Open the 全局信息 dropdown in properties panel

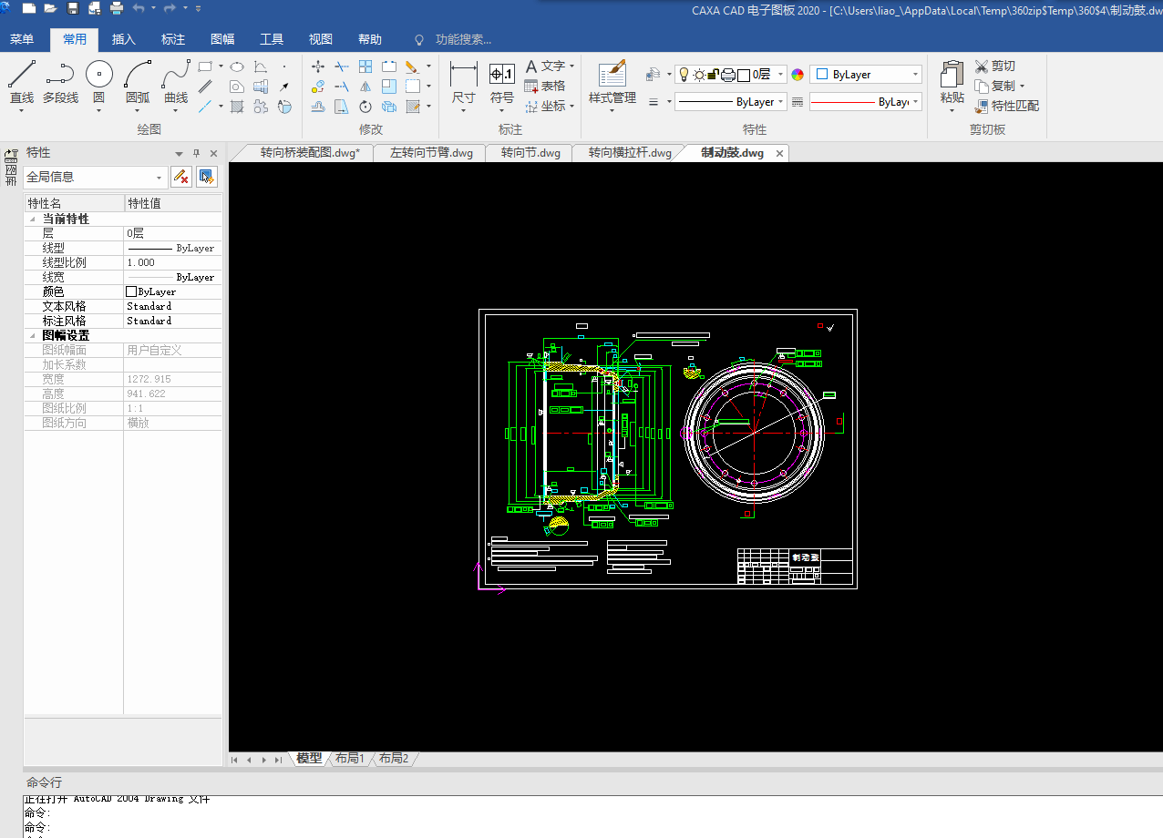coord(160,178)
